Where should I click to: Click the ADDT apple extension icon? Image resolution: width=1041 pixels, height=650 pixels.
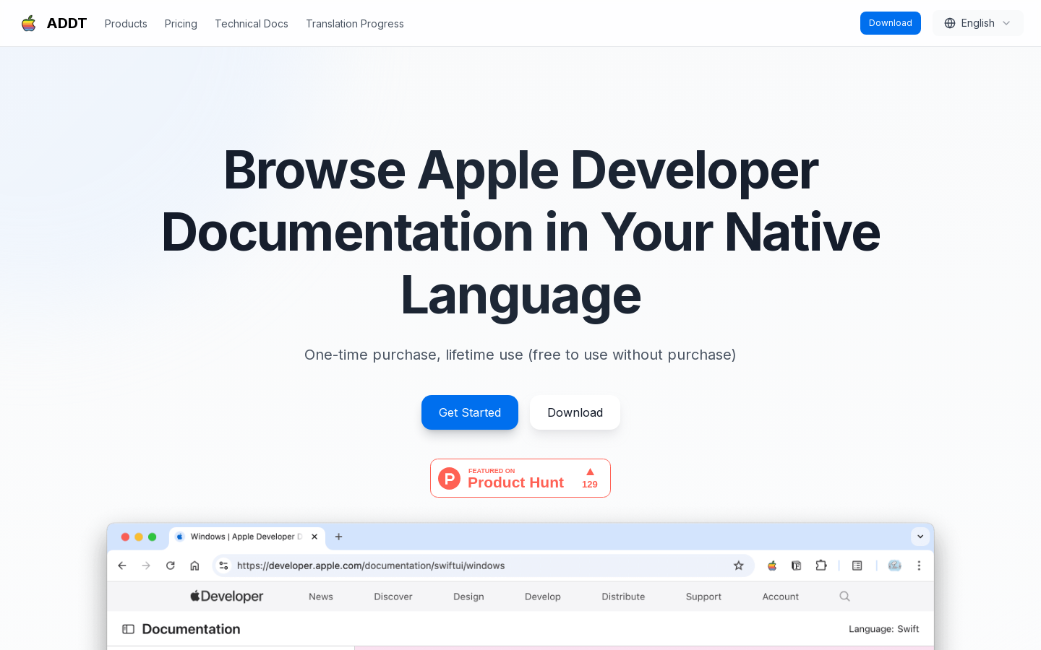772,565
